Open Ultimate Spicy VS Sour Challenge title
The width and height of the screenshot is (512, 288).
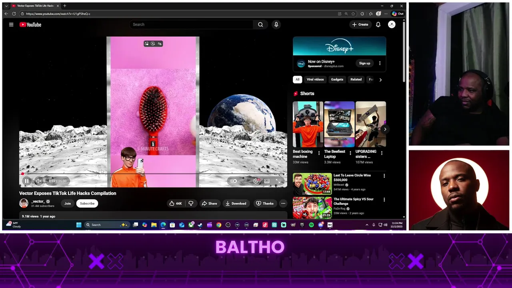[354, 201]
